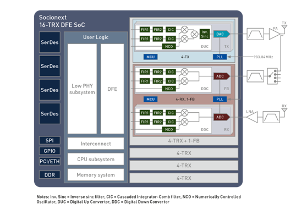Screen dimensions: 307x209
Task: Click the DUC label
Action: click(x=205, y=47)
